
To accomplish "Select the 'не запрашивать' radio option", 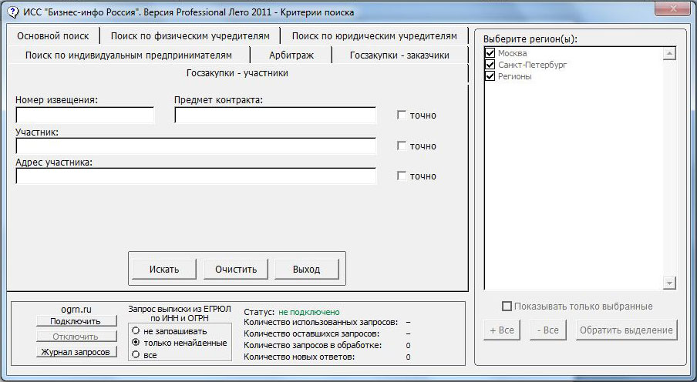I will (136, 331).
